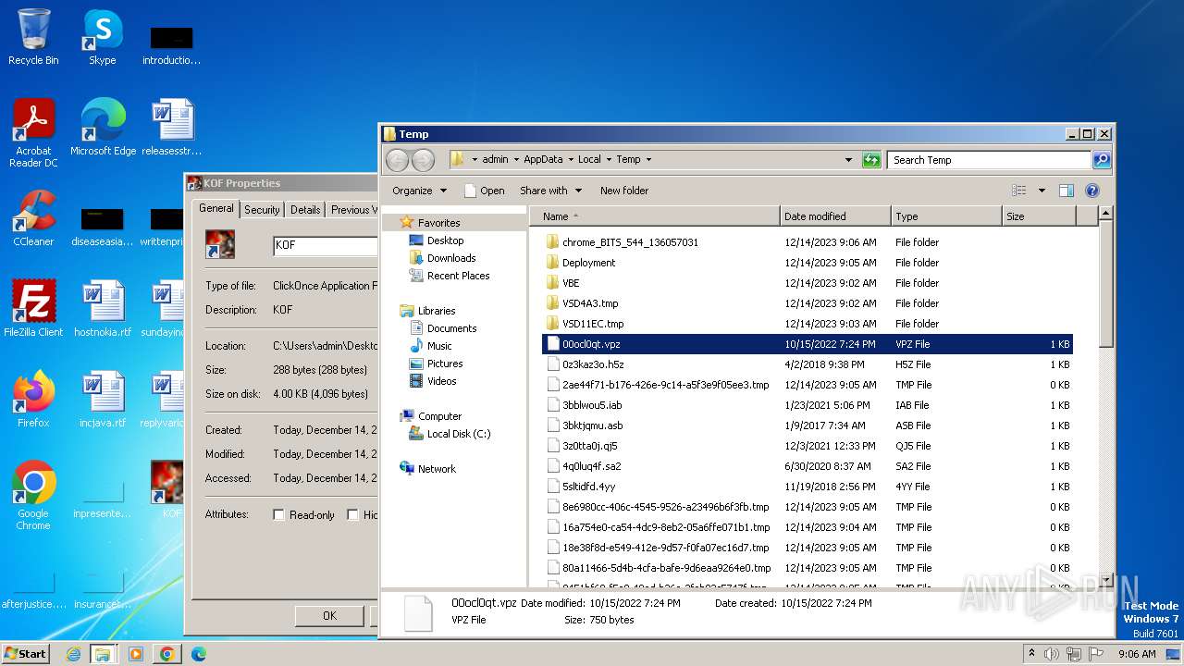Screen dimensions: 1184x666
Task: Open the Recycle Bin desktop icon
Action: click(33, 37)
